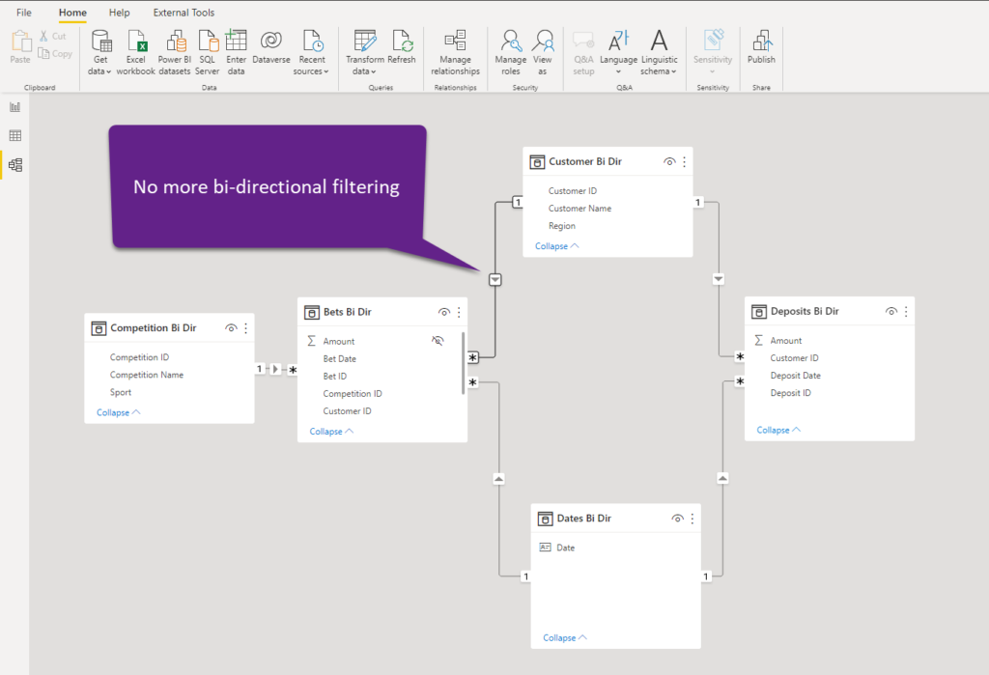This screenshot has height=675, width=989.
Task: Toggle visibility of Customer Bi Dir table
Action: (x=669, y=161)
